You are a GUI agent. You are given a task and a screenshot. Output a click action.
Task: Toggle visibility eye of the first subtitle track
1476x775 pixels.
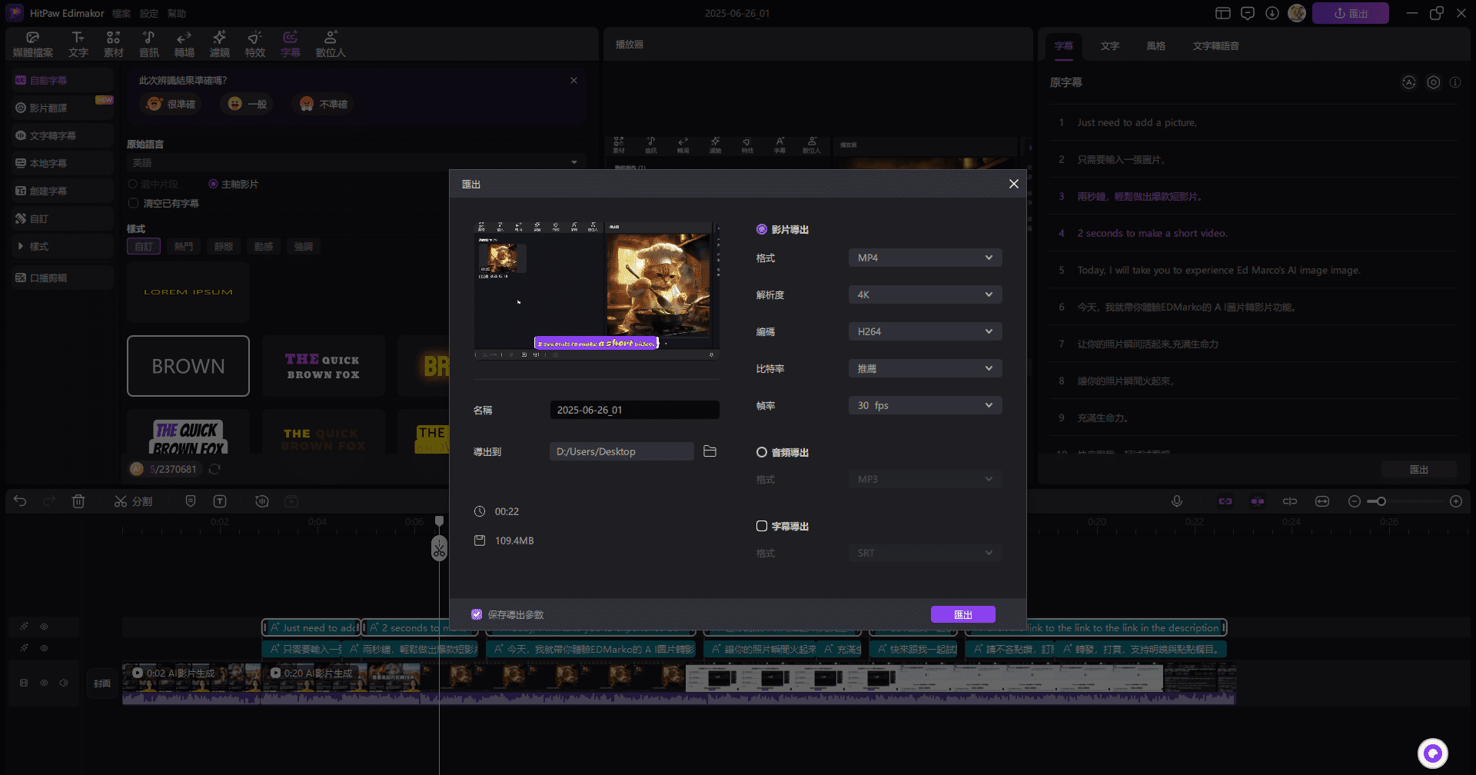pos(45,627)
